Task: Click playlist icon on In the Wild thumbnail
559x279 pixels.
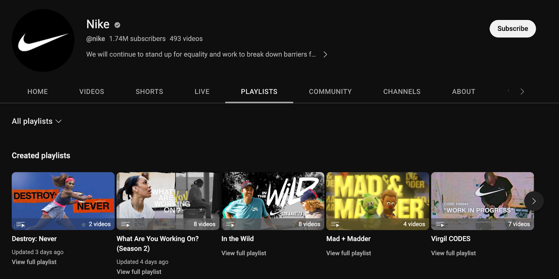Action: coord(230,224)
